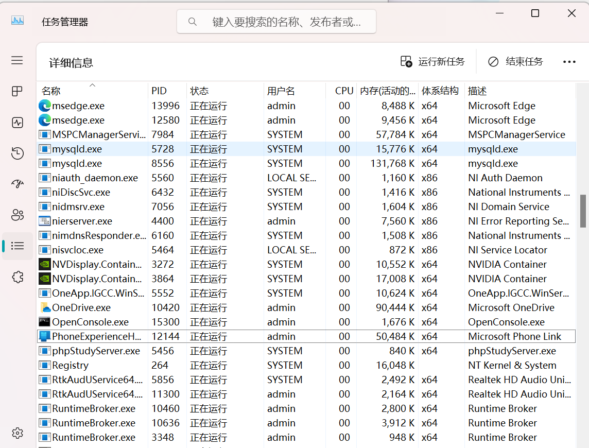Select the OneApp.IGCC.WinS process row

[306, 293]
